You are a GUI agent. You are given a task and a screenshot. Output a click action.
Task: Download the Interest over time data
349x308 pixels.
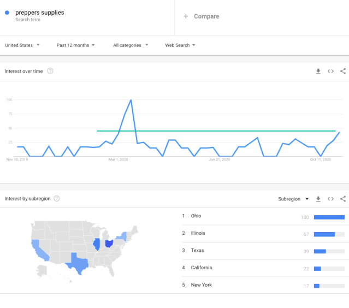coord(318,71)
